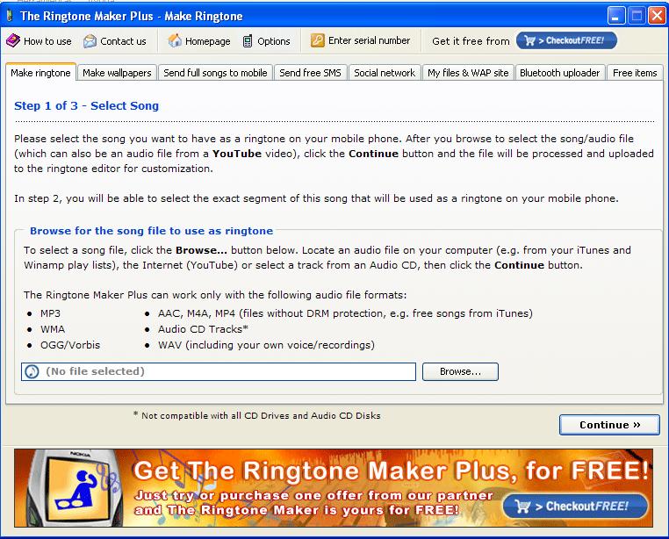Click the Enter serial number key icon
The image size is (669, 539).
pyautogui.click(x=318, y=40)
